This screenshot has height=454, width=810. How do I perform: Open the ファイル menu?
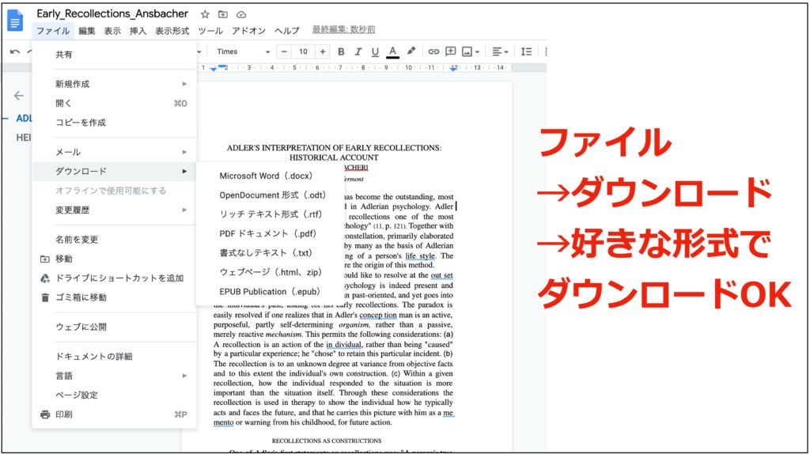(53, 31)
